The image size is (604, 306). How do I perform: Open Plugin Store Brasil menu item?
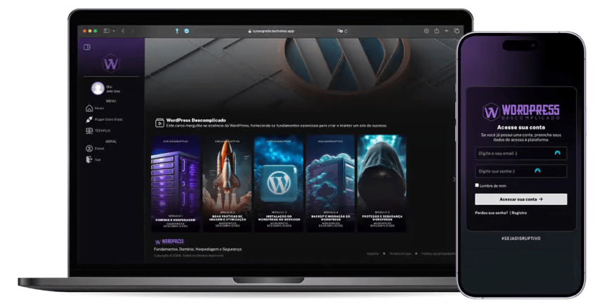[104, 119]
